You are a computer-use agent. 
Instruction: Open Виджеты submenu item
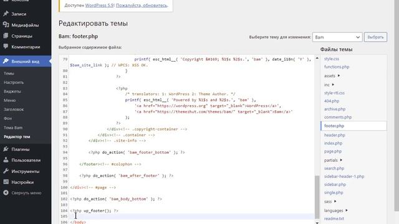point(12,91)
